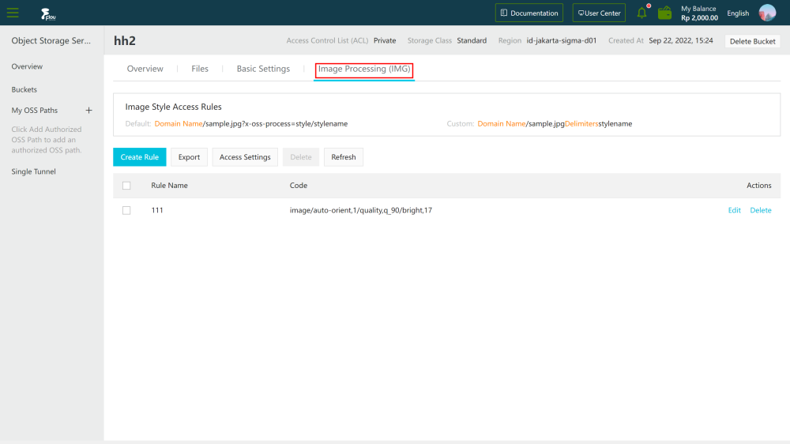Open the Documentation button
Image resolution: width=790 pixels, height=444 pixels.
(x=529, y=13)
